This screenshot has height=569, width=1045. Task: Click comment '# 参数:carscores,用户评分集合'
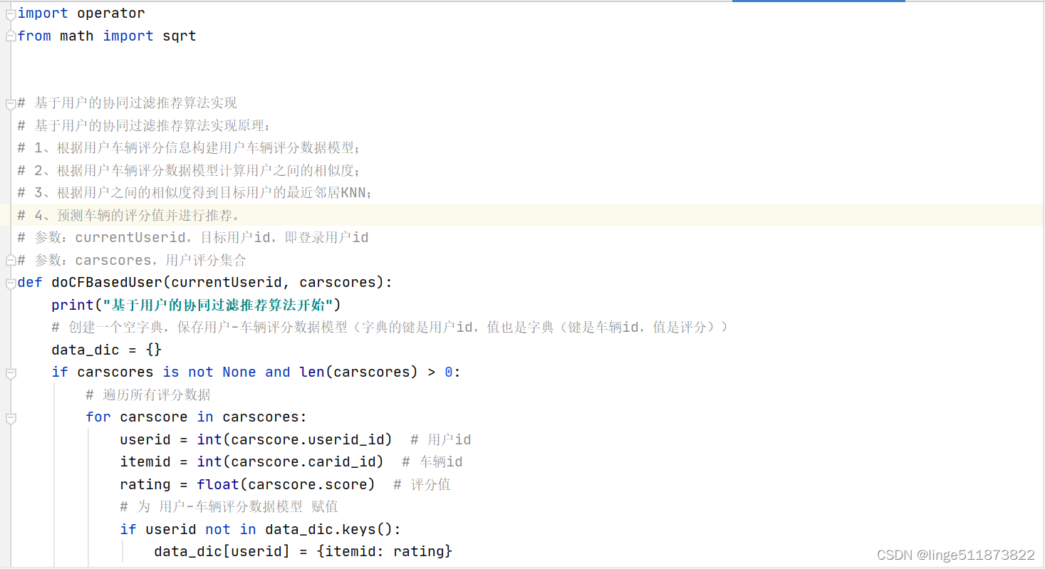132,260
